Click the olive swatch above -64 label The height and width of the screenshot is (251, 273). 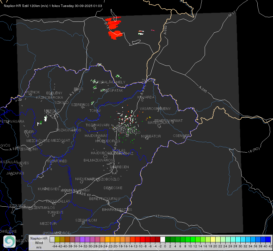[x=57, y=240]
